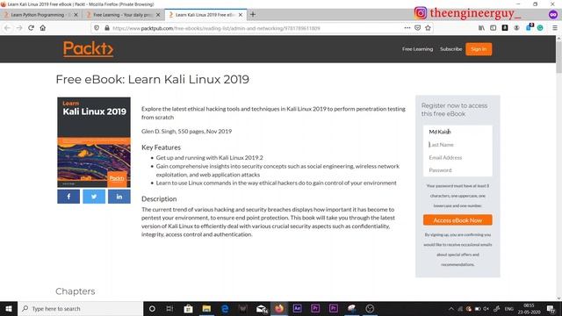Click the Password field

(x=458, y=170)
